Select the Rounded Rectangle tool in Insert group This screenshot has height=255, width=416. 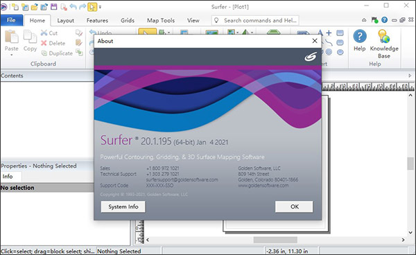click(340, 42)
